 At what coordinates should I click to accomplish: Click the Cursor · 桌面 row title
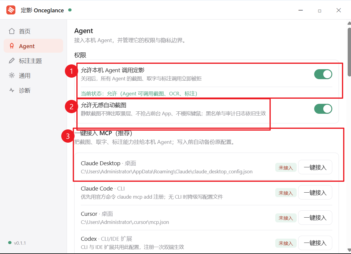(x=97, y=214)
